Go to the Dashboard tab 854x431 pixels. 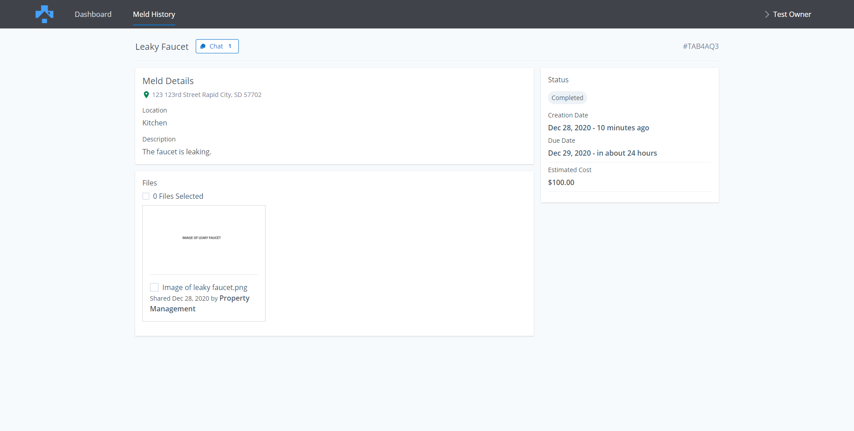[93, 14]
